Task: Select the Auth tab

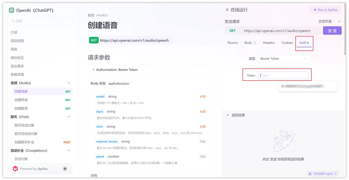Action: click(x=303, y=43)
